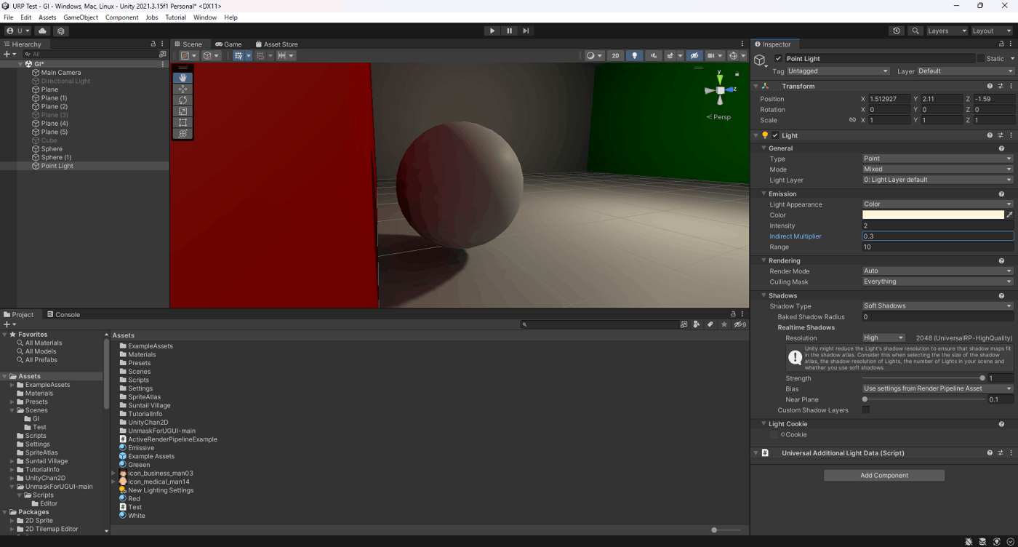The height and width of the screenshot is (547, 1018).
Task: Open the light Mode dropdown set to Mixed
Action: click(x=938, y=169)
